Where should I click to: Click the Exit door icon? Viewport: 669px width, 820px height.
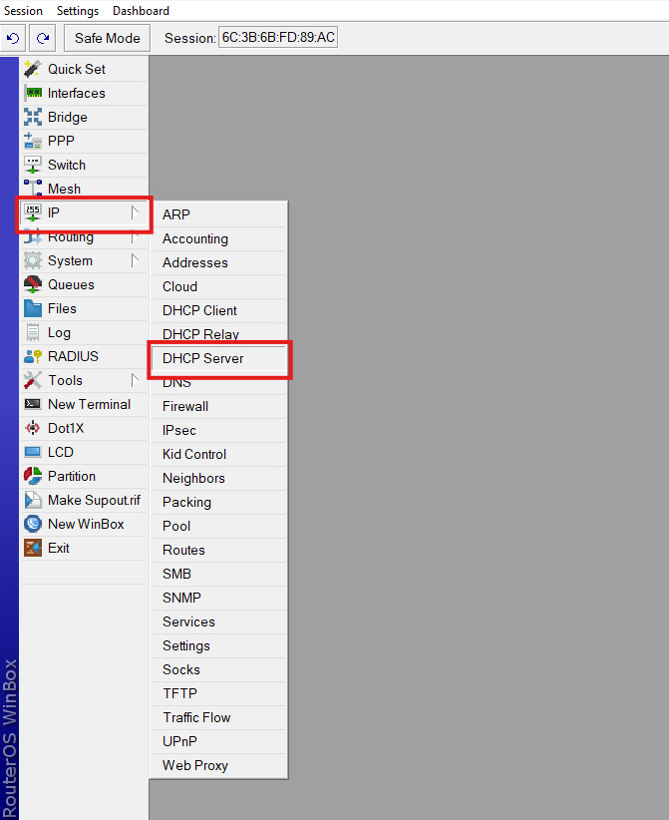[33, 548]
